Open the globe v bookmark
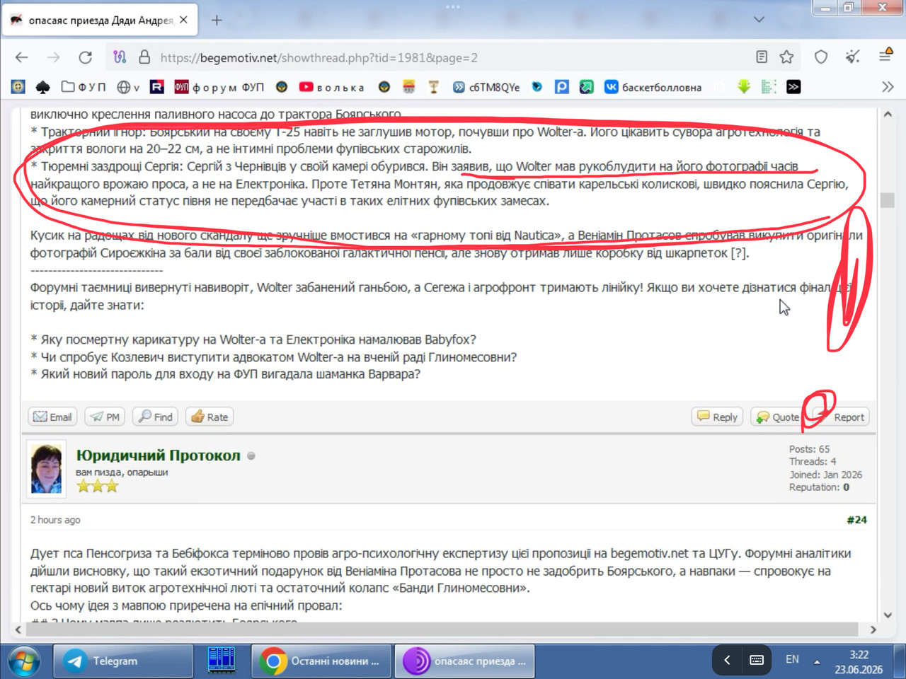Screen dimensions: 906x679 click(x=128, y=87)
